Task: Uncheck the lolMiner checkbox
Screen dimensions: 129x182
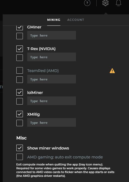Action: [x=20, y=92]
